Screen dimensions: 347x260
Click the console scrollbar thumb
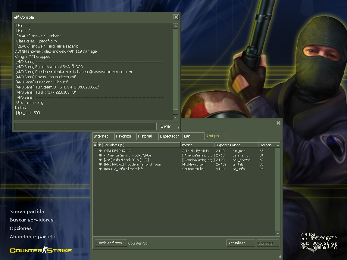click(x=176, y=112)
